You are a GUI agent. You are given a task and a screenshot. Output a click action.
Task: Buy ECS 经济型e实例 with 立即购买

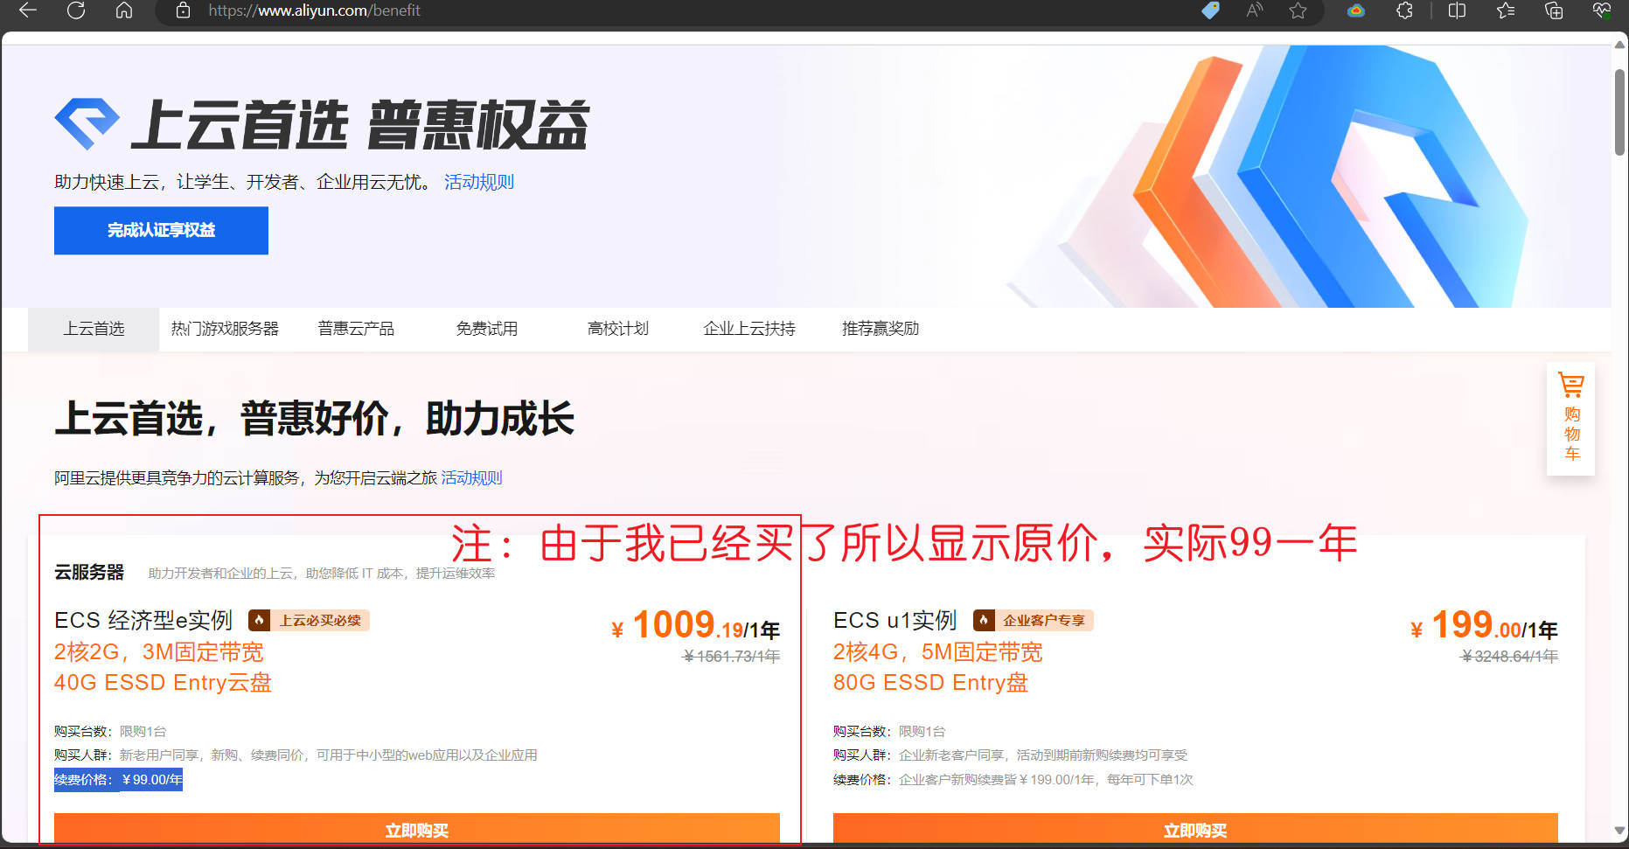(x=416, y=829)
